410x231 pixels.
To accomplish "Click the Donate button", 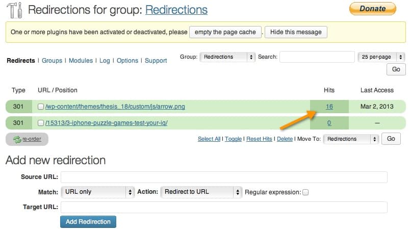I will 373,9.
